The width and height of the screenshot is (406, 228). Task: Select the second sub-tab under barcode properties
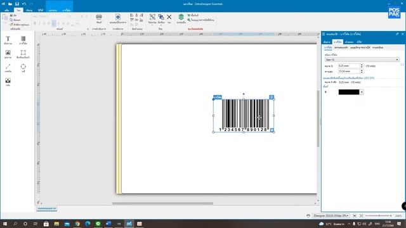coord(341,47)
